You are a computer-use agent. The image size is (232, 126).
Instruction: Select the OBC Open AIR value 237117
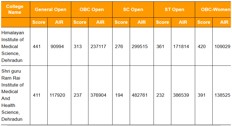(x=98, y=46)
